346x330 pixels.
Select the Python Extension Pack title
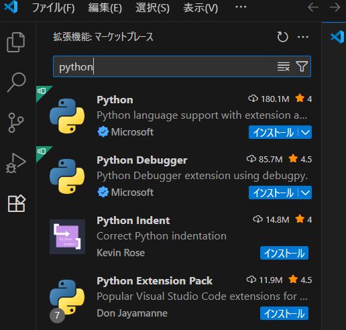154,281
